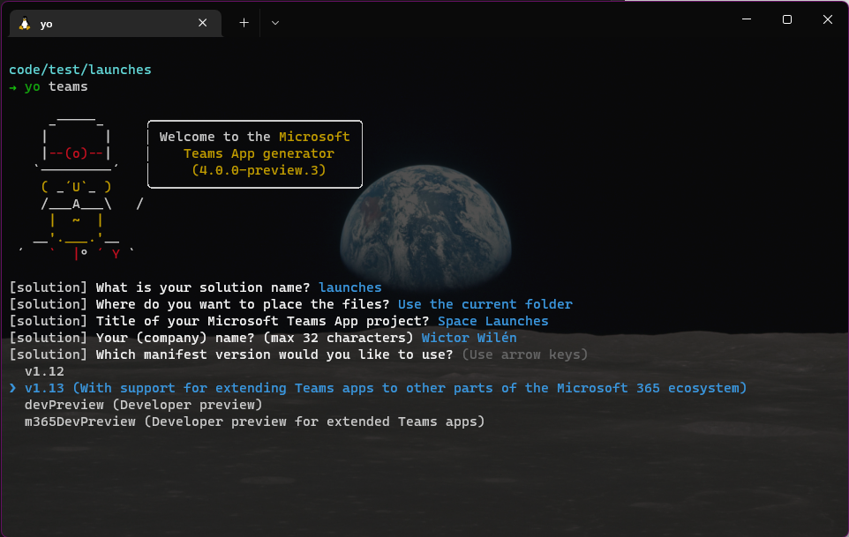Click the 'Your (company) name?' prompt text
849x537 pixels.
pos(254,338)
